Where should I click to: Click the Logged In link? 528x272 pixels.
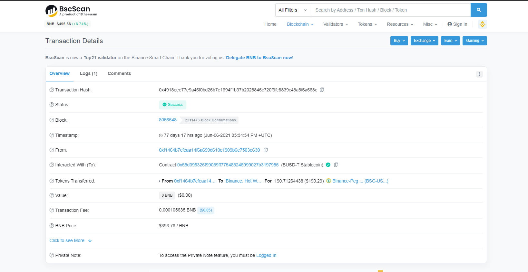(x=266, y=255)
